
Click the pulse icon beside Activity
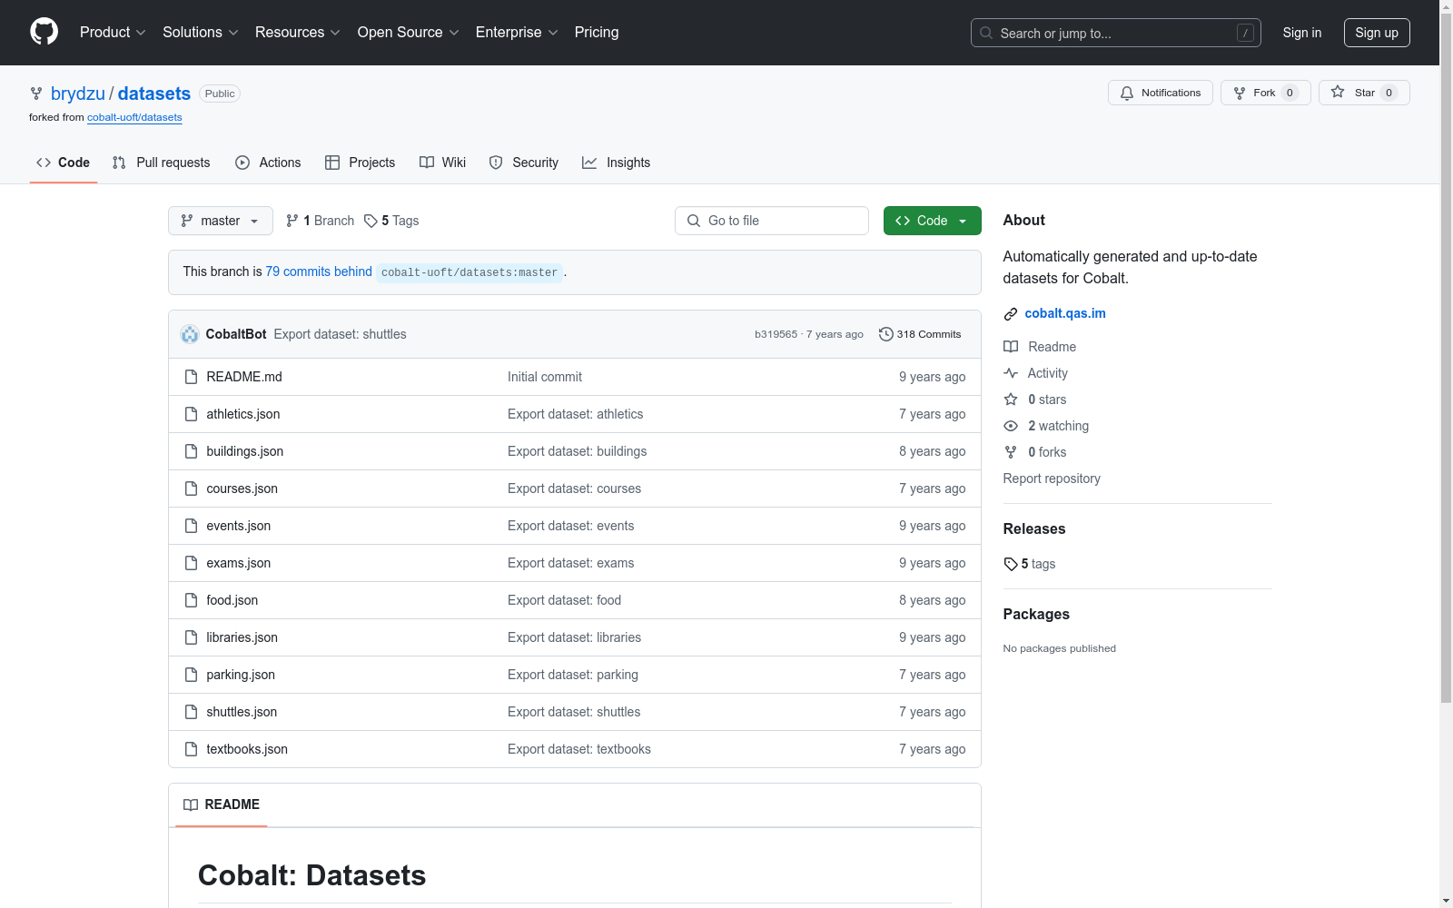(x=1011, y=373)
